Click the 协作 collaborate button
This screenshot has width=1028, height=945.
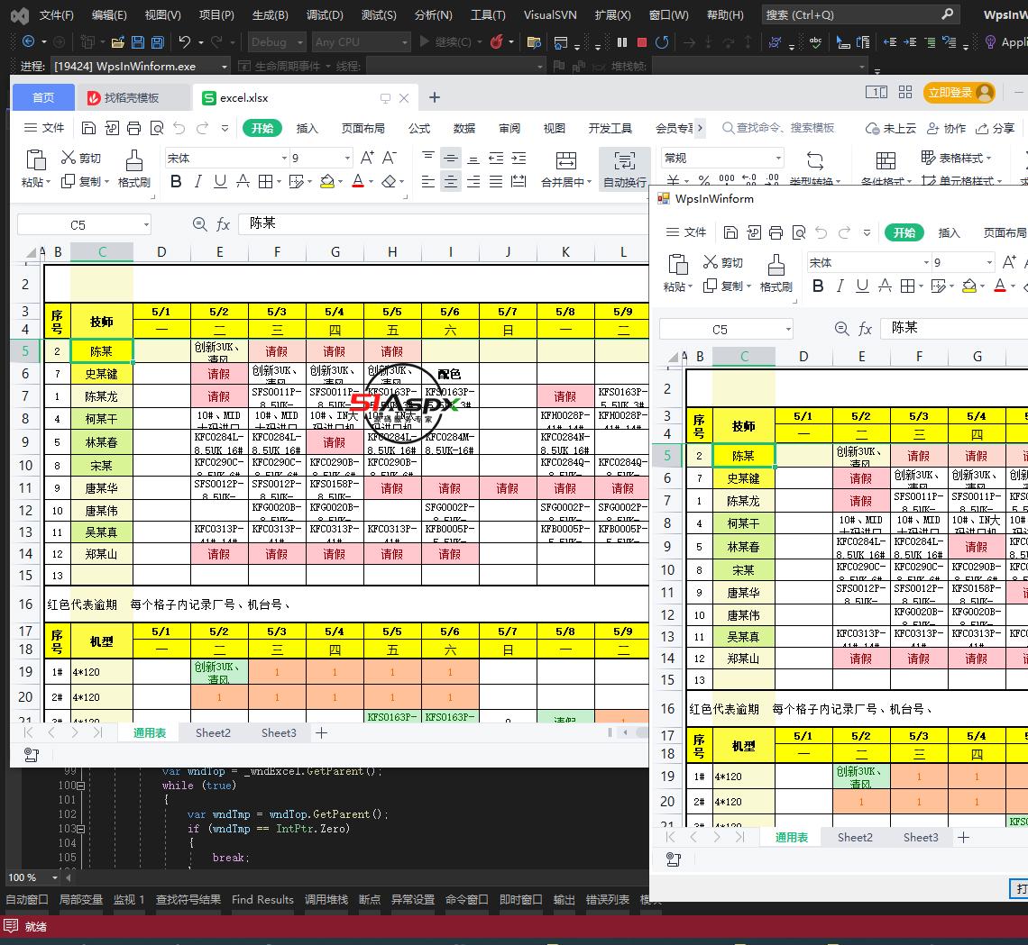pyautogui.click(x=946, y=128)
